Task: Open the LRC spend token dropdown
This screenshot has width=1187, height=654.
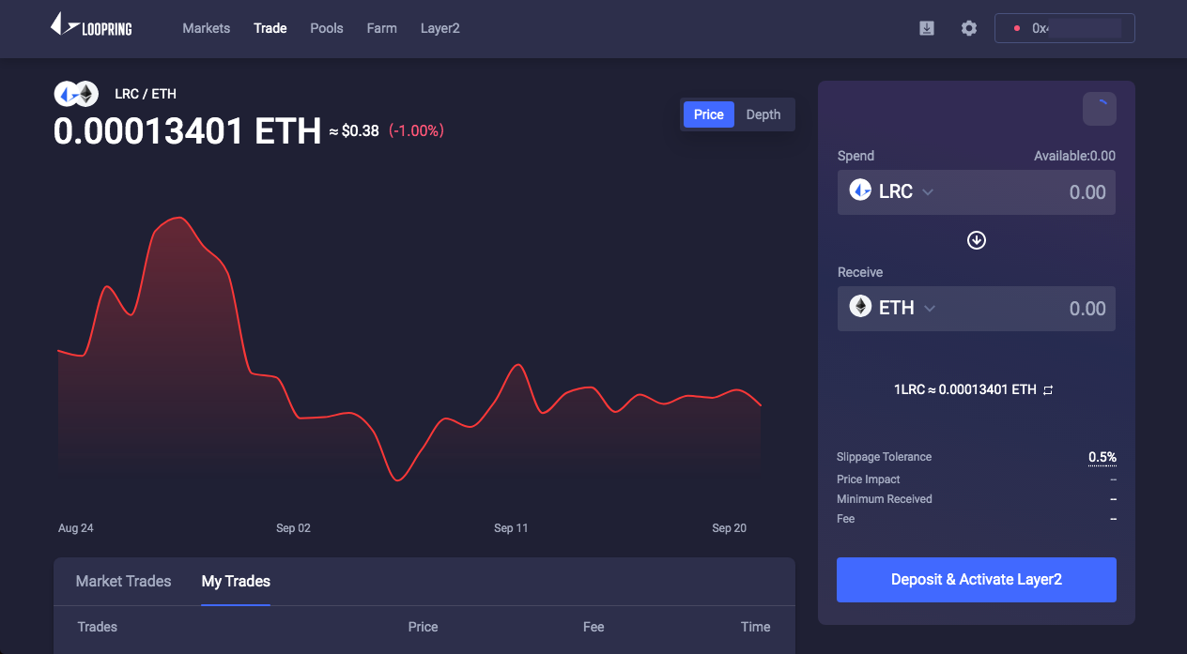Action: (891, 191)
